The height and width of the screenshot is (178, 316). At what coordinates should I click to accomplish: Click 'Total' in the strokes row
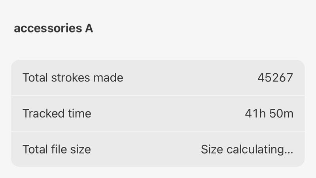point(35,78)
